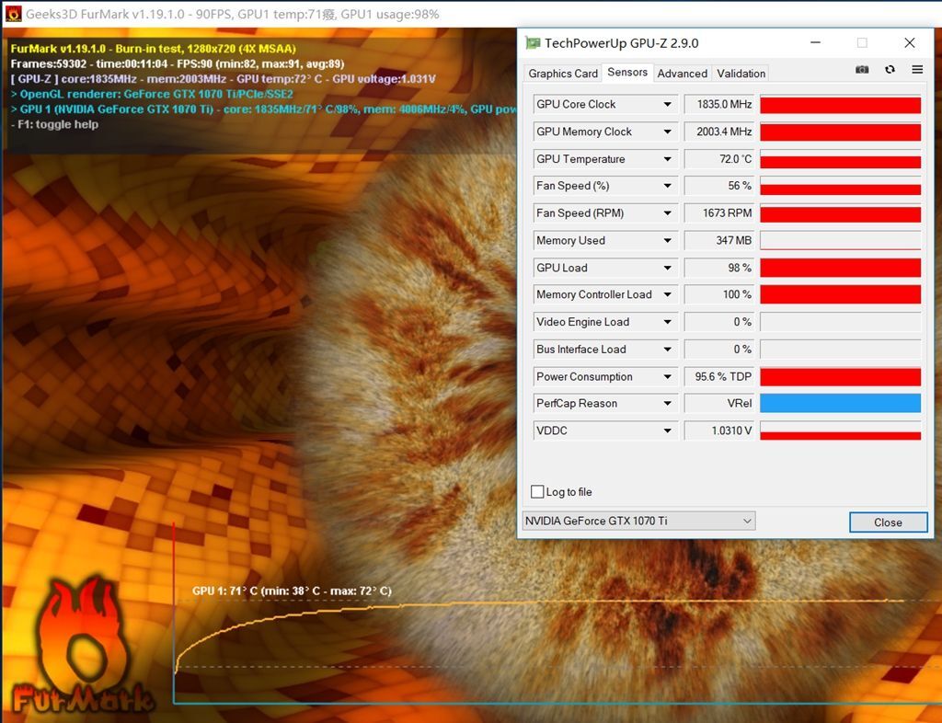Open Video Engine Load sensor dropdown
Viewport: 942px width, 723px height.
[x=668, y=322]
